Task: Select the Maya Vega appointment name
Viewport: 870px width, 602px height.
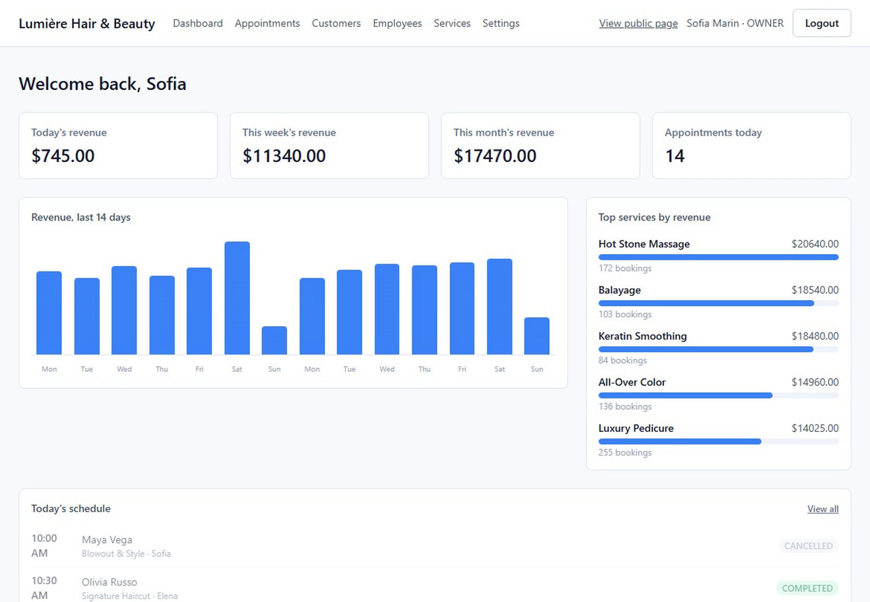Action: pos(107,540)
